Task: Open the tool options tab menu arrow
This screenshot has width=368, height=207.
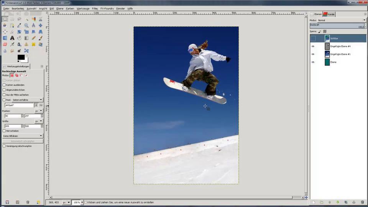Action: coord(42,66)
